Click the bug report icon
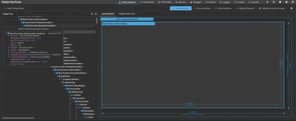The height and width of the screenshot is (121, 296). 286,2
